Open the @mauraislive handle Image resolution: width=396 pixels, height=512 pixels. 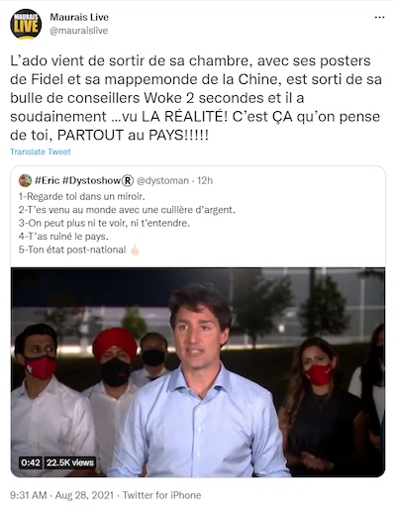79,31
